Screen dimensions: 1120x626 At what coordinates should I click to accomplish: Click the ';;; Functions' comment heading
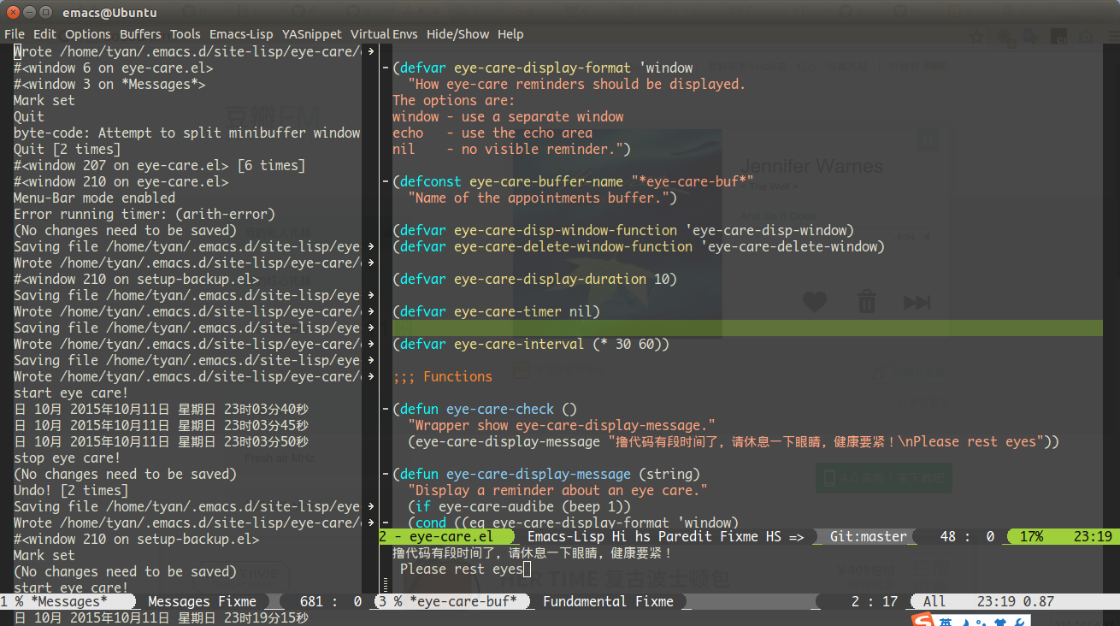(x=442, y=376)
